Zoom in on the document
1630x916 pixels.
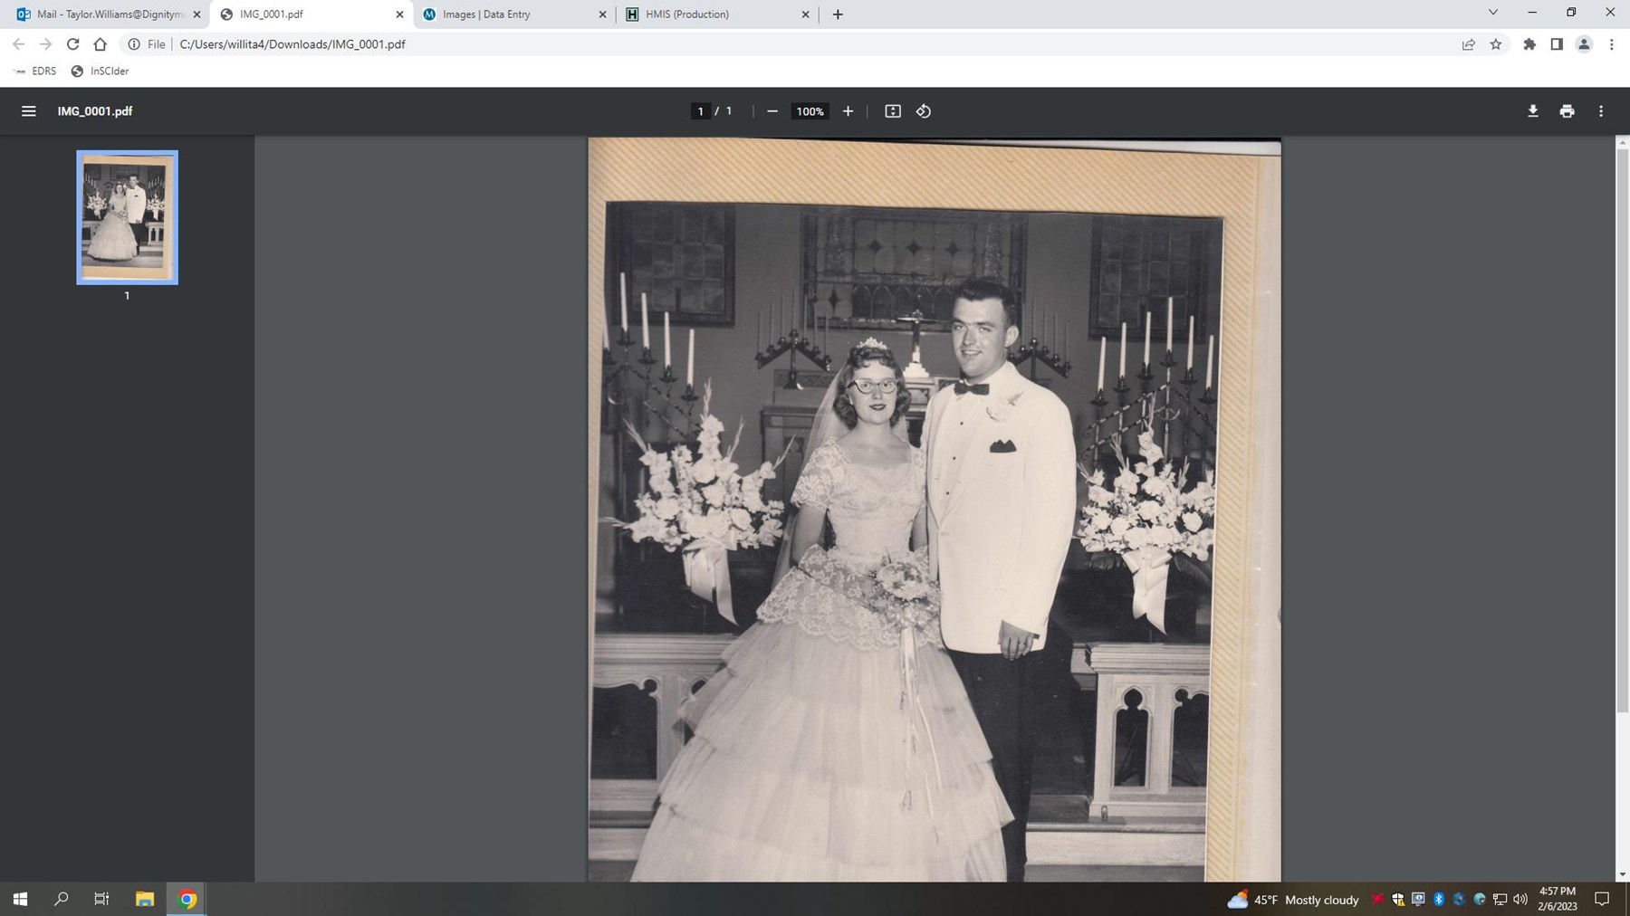pos(848,110)
